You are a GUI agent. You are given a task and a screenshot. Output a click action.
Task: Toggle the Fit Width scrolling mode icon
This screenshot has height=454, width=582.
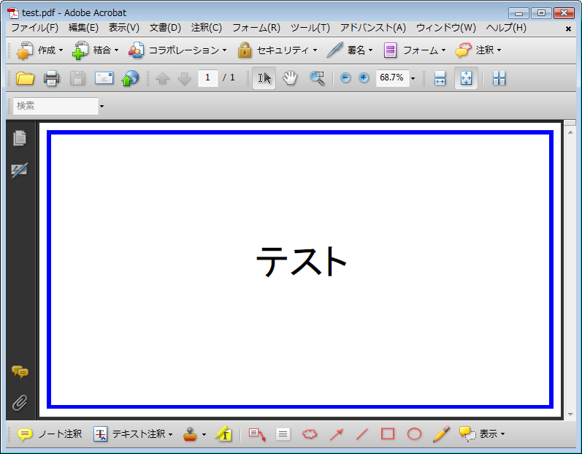point(440,78)
